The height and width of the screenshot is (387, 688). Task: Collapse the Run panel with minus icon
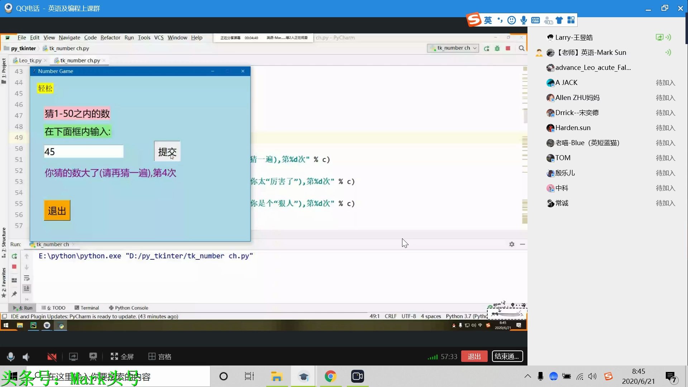[x=522, y=244]
